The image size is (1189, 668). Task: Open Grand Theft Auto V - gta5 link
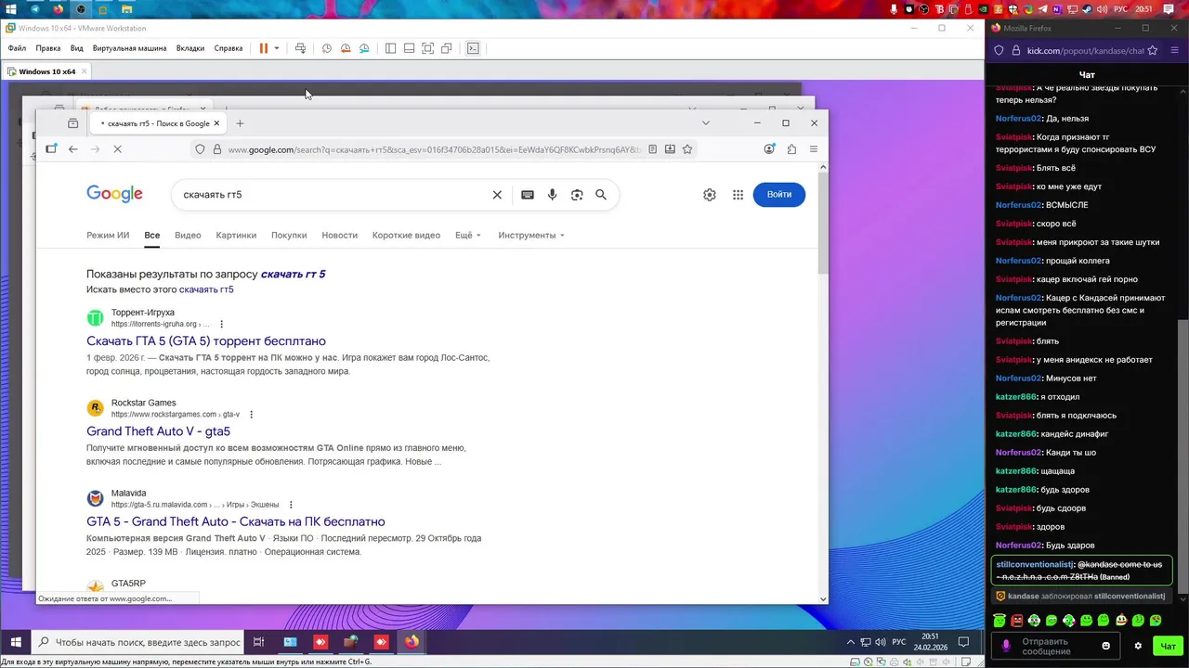pyautogui.click(x=158, y=431)
